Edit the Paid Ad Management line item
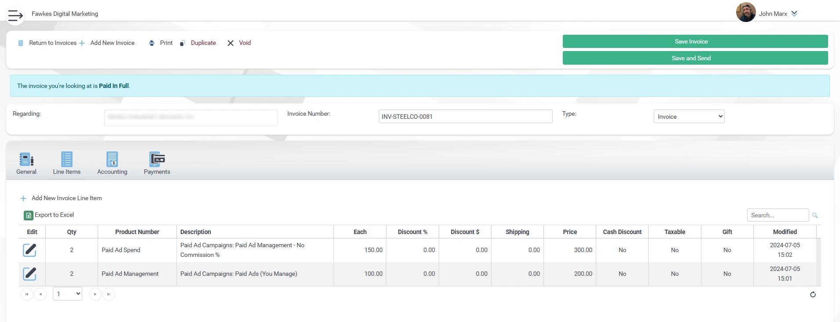Viewport: 840px width, 322px height. point(29,274)
